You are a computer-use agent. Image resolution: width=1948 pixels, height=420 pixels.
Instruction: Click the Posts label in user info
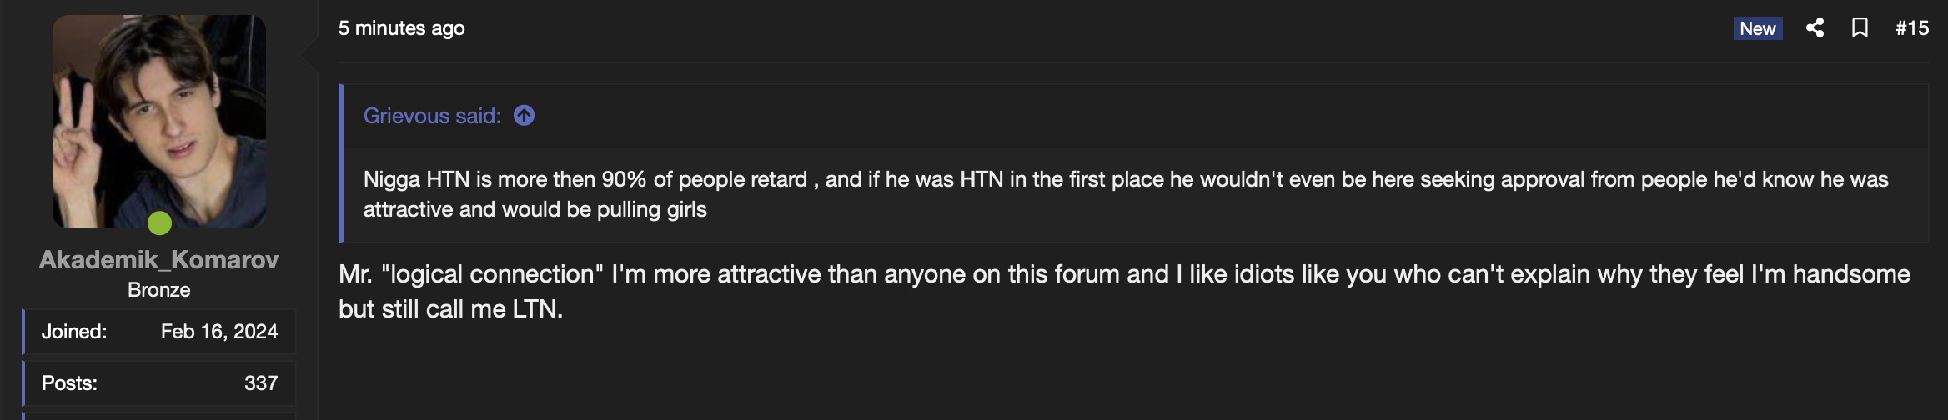click(x=69, y=383)
